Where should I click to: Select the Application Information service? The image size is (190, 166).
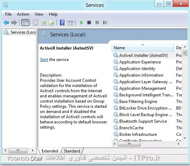tap(141, 75)
